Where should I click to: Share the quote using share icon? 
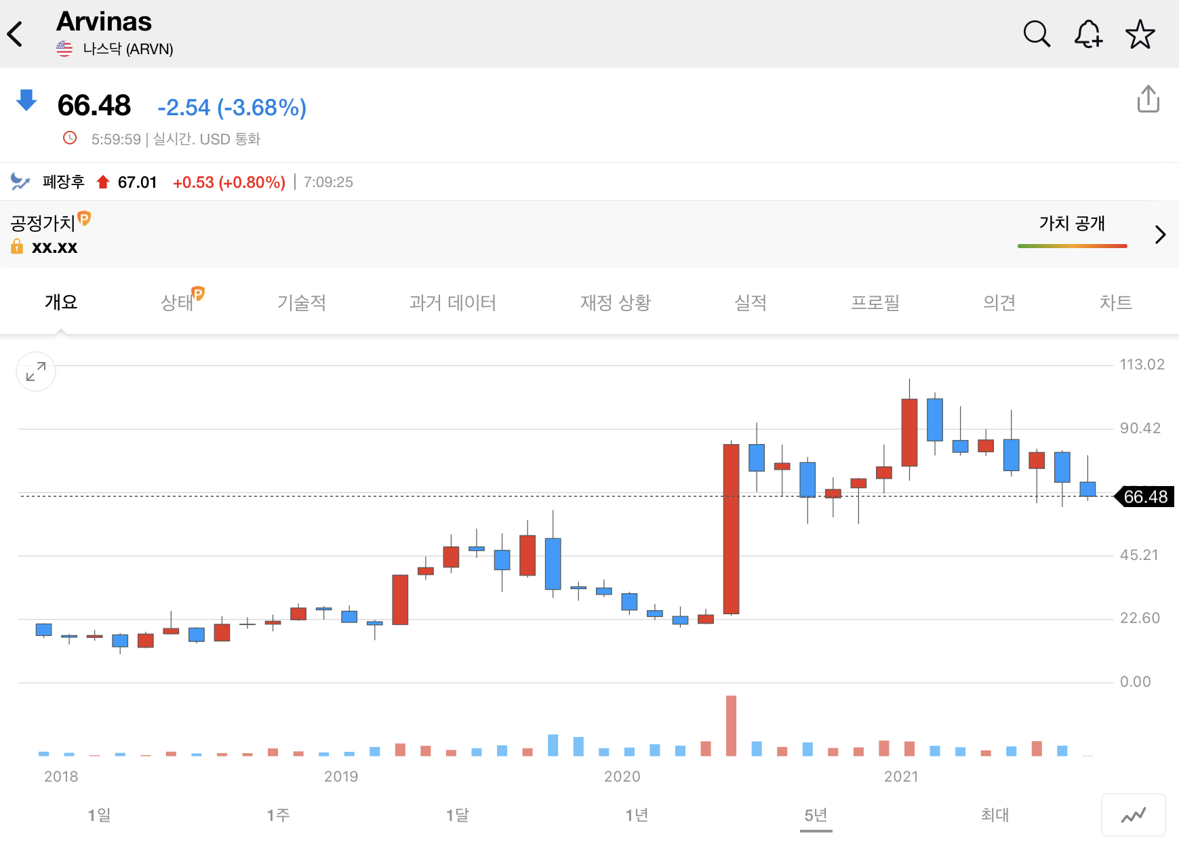[1148, 99]
